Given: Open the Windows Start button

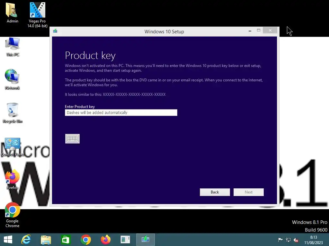Looking at the screenshot, I should pos(8,240).
